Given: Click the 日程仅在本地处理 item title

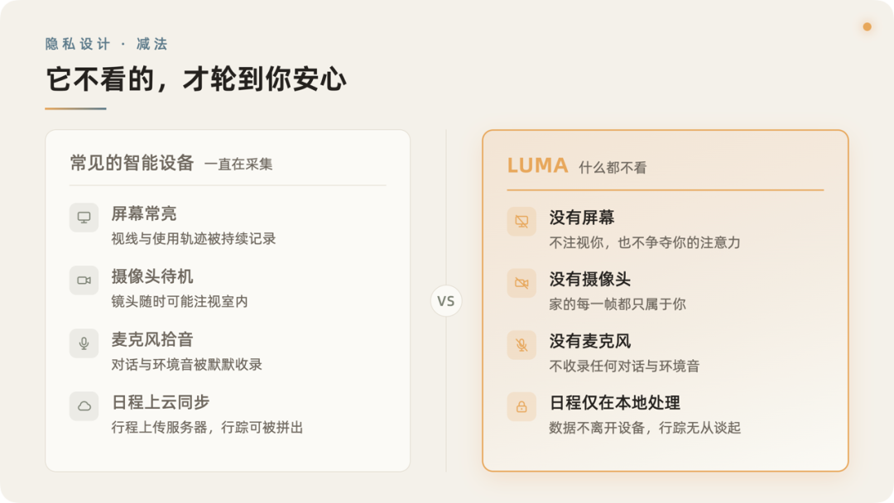Looking at the screenshot, I should coord(614,404).
